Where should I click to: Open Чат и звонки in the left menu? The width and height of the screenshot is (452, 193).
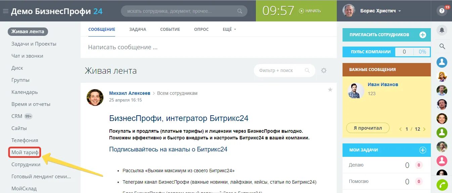(27, 56)
